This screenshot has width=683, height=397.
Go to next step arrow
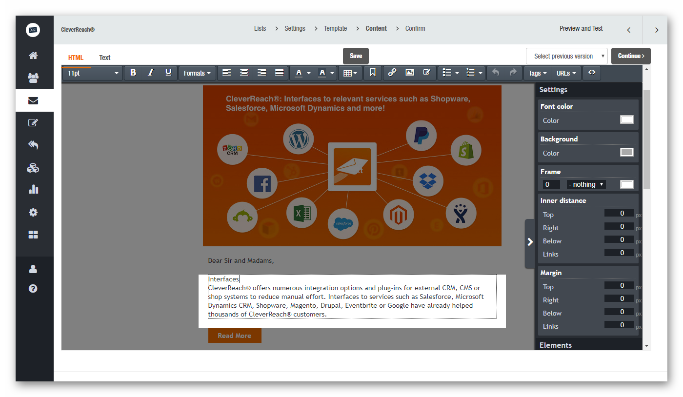click(657, 30)
